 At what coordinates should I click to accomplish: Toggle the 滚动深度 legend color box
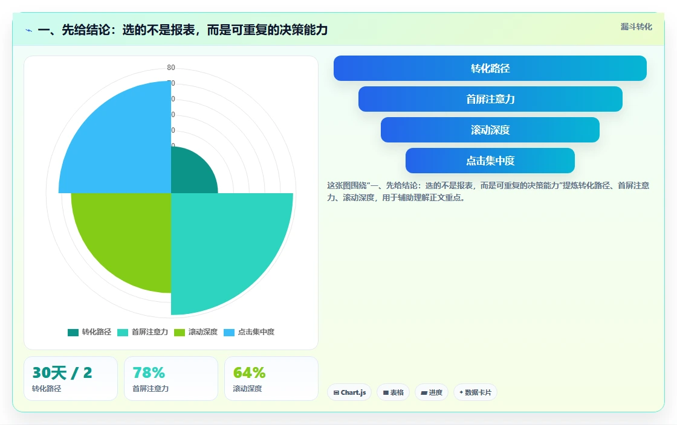(x=179, y=332)
